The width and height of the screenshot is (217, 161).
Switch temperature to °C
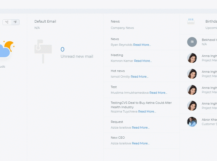[x=7, y=22]
